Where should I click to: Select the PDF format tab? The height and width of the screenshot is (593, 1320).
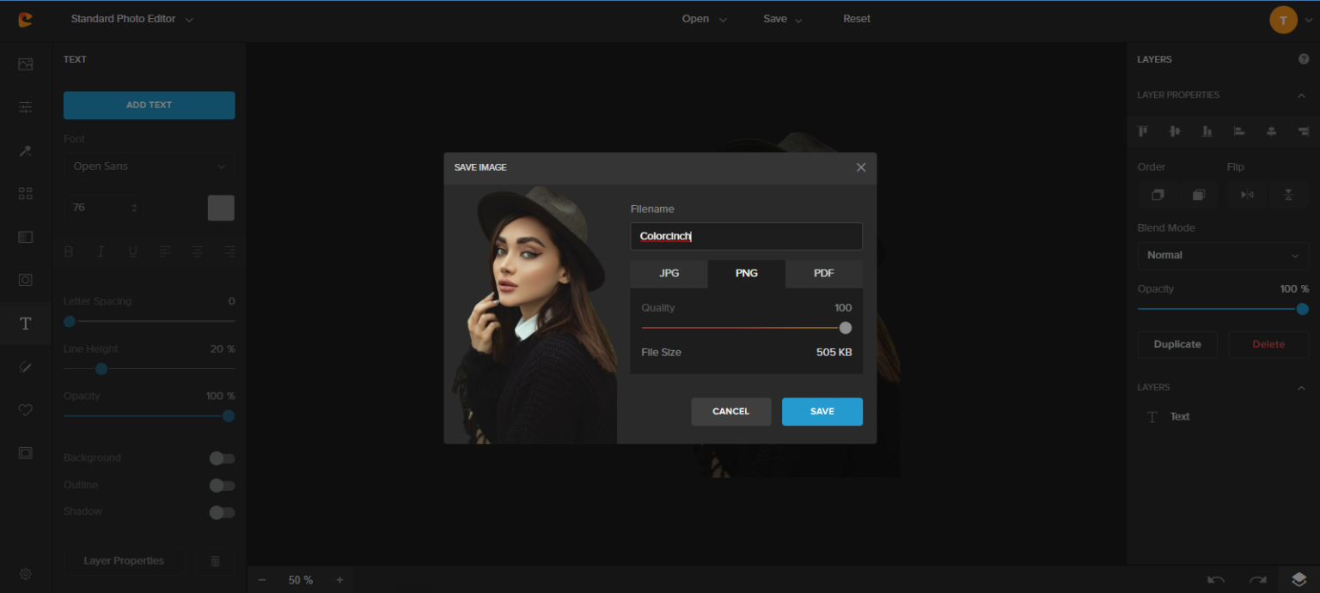(x=824, y=274)
